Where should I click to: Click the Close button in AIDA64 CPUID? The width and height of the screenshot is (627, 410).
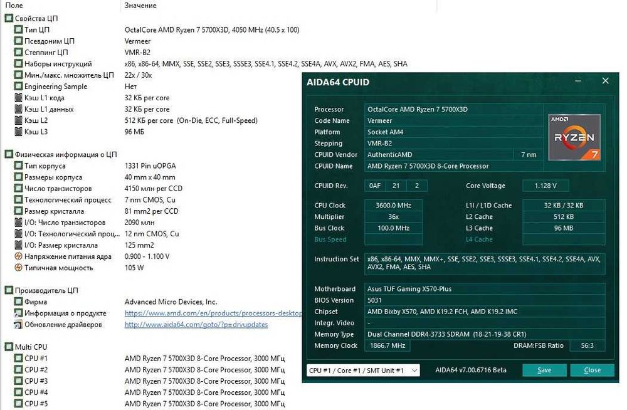click(x=592, y=371)
